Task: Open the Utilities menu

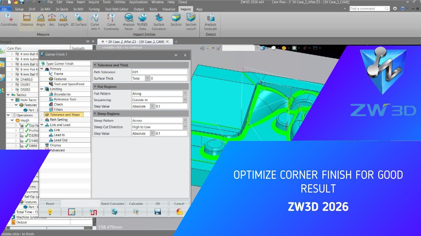Action: click(x=120, y=2)
